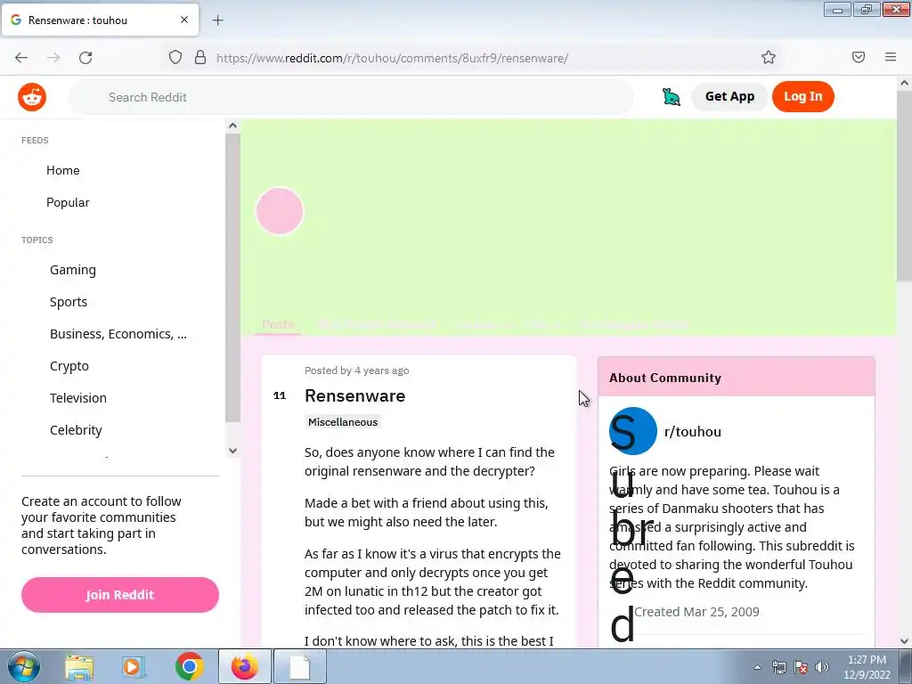912x684 pixels.
Task: Click the Log In button
Action: click(802, 96)
